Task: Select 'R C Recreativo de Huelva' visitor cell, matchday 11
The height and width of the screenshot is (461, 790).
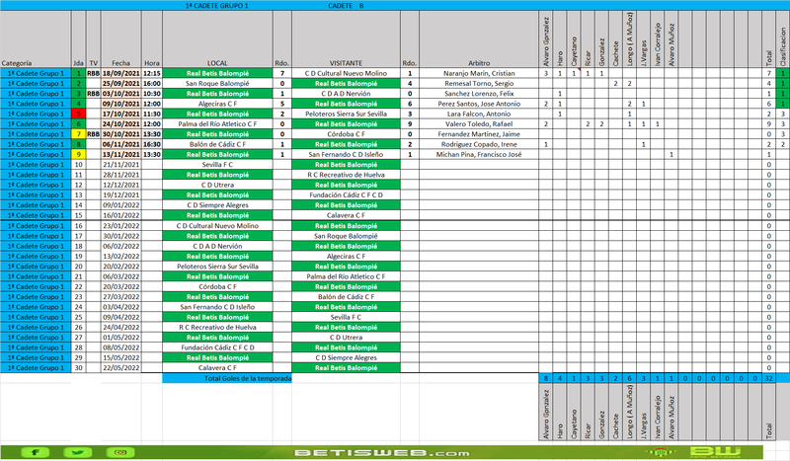Action: point(346,175)
